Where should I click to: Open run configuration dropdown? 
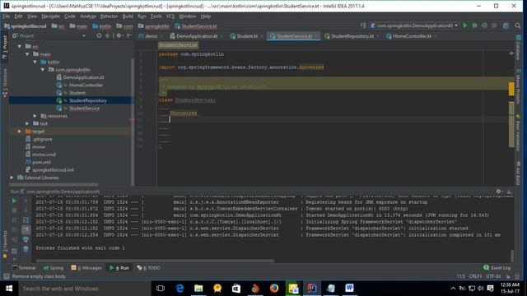click(x=414, y=25)
